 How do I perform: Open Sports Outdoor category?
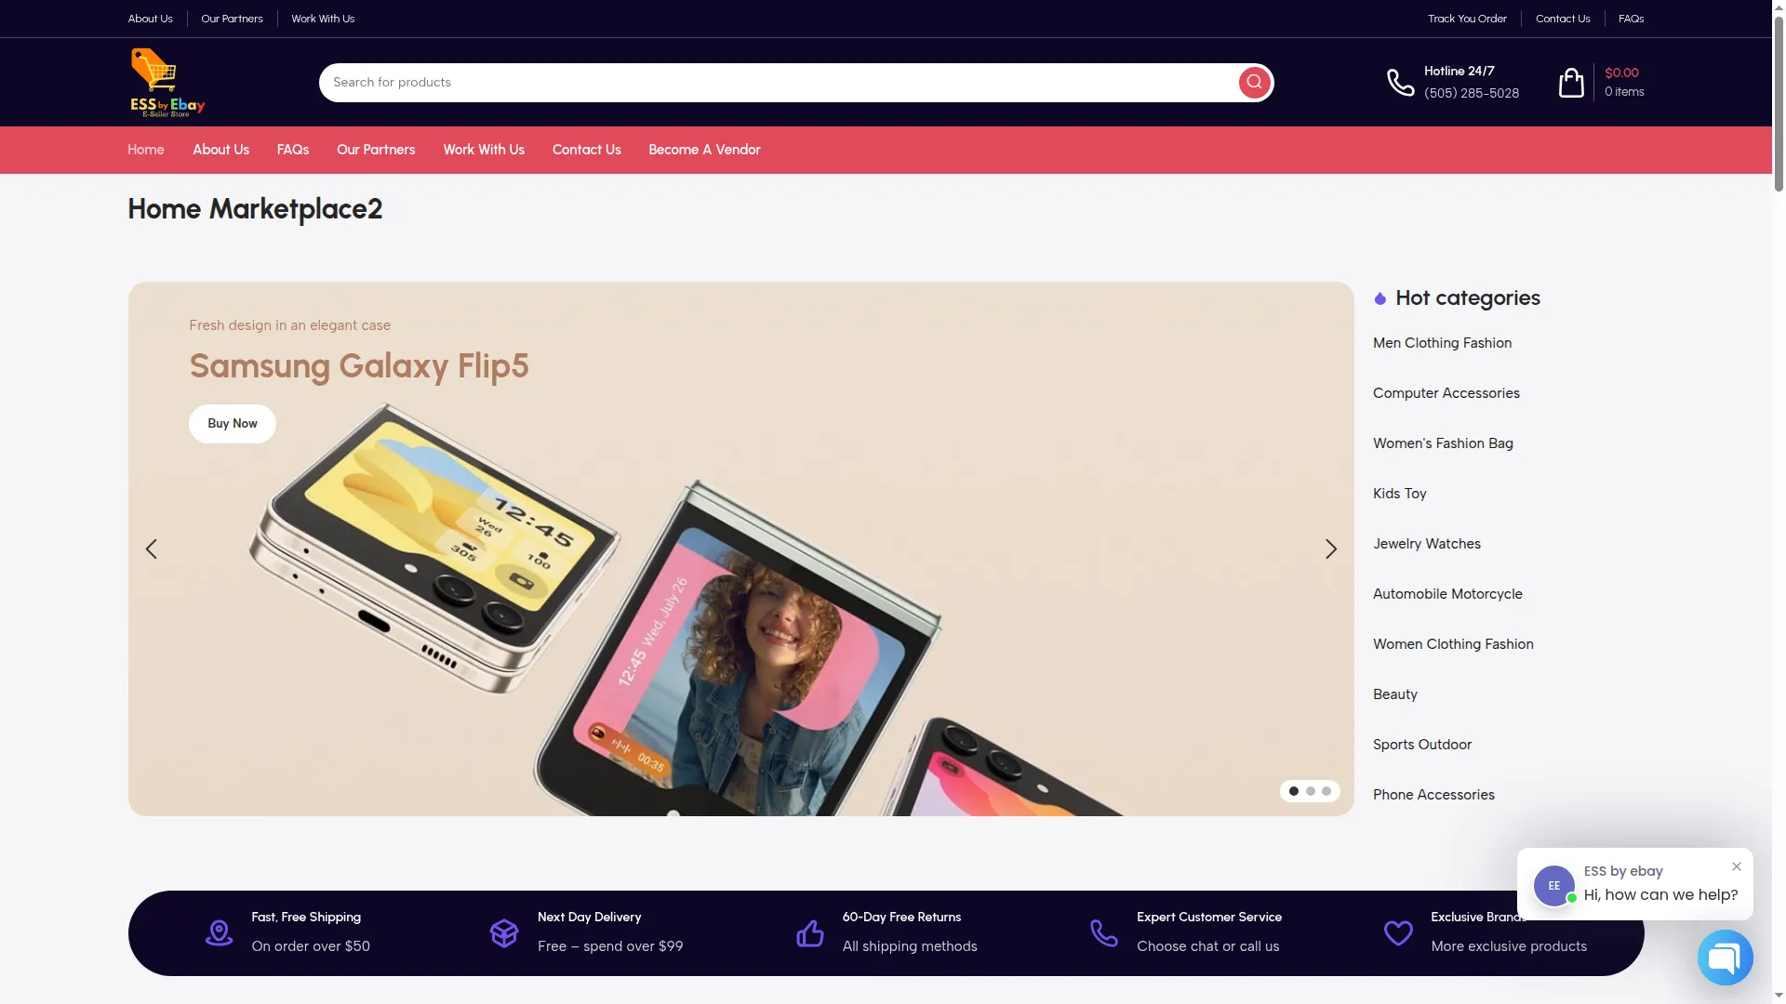click(1421, 745)
